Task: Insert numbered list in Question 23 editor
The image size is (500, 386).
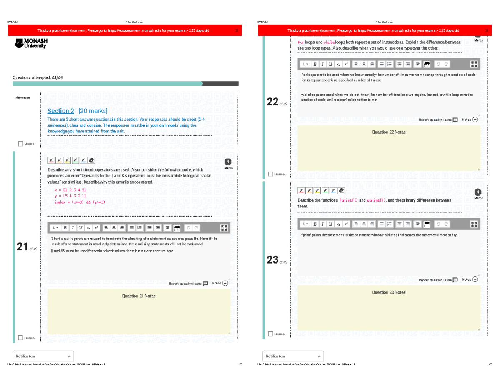Action: pyautogui.click(x=390, y=224)
